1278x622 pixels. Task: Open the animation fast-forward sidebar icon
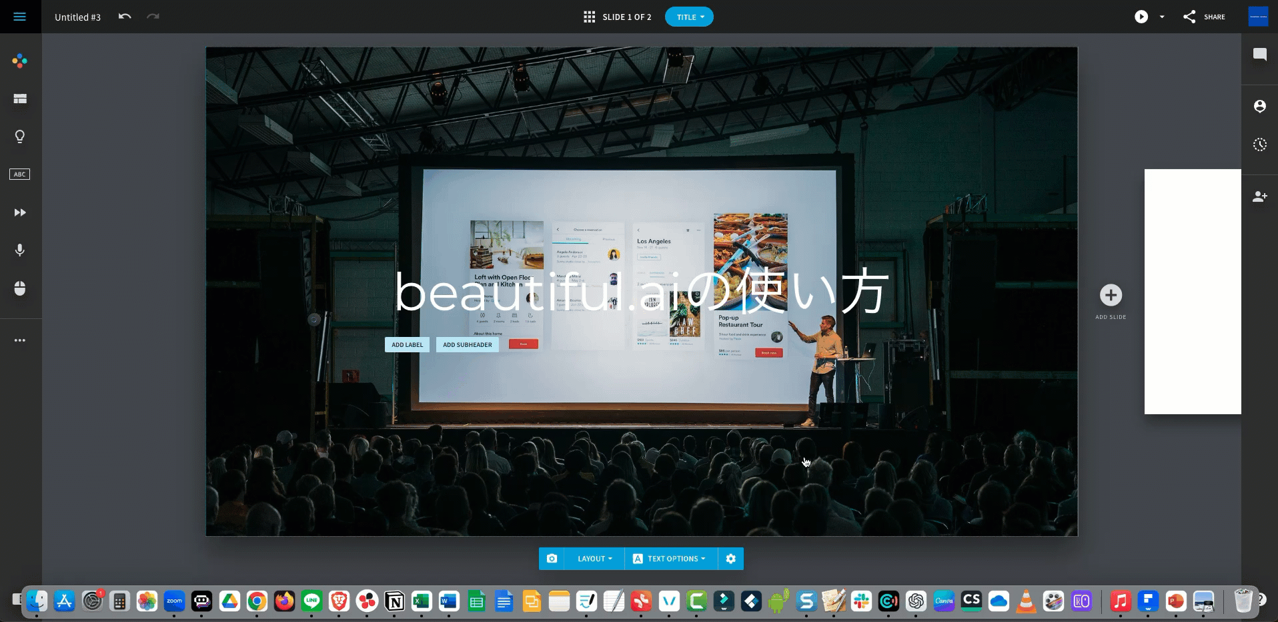(20, 212)
